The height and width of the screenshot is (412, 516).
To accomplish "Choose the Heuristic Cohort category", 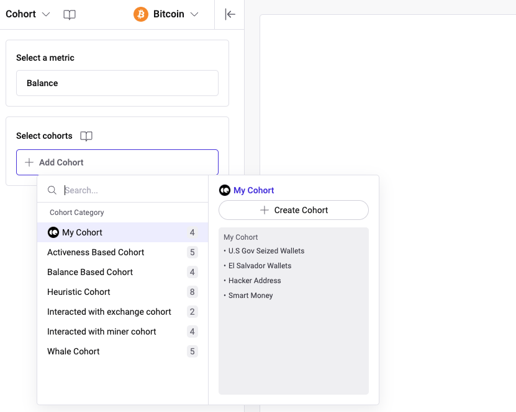I will (x=79, y=292).
